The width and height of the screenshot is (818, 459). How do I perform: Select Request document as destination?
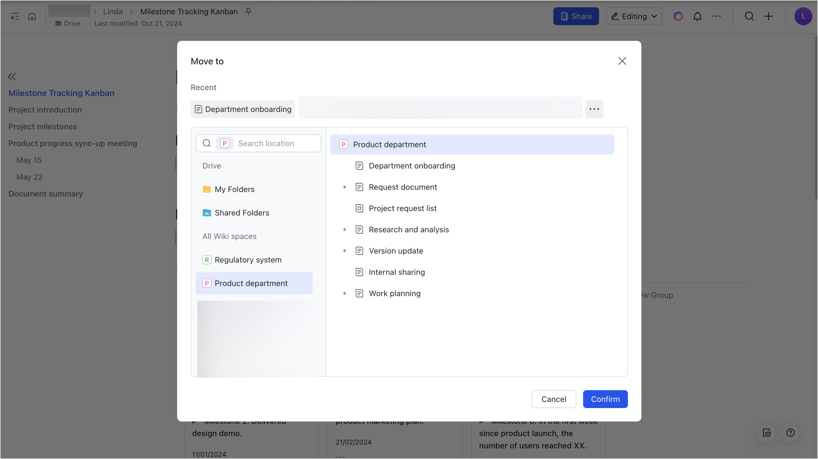click(403, 187)
